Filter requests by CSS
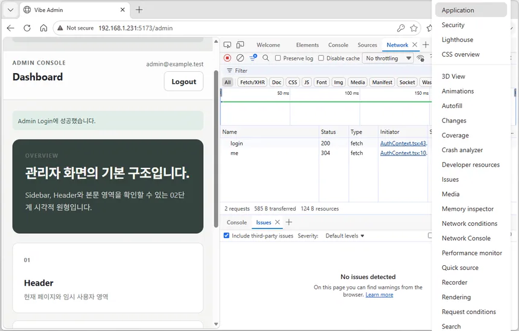Image resolution: width=519 pixels, height=331 pixels. point(293,82)
